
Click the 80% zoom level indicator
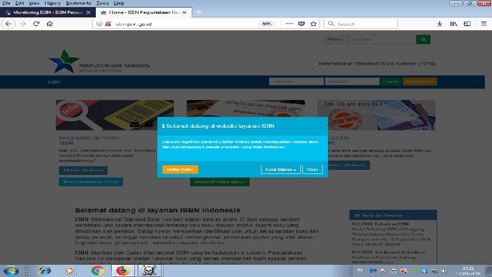(x=266, y=24)
